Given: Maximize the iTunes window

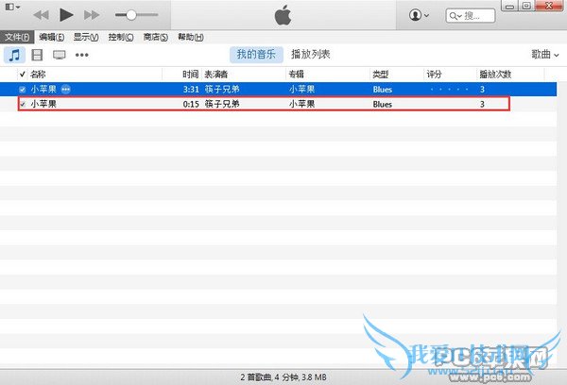Looking at the screenshot, I should point(527,6).
